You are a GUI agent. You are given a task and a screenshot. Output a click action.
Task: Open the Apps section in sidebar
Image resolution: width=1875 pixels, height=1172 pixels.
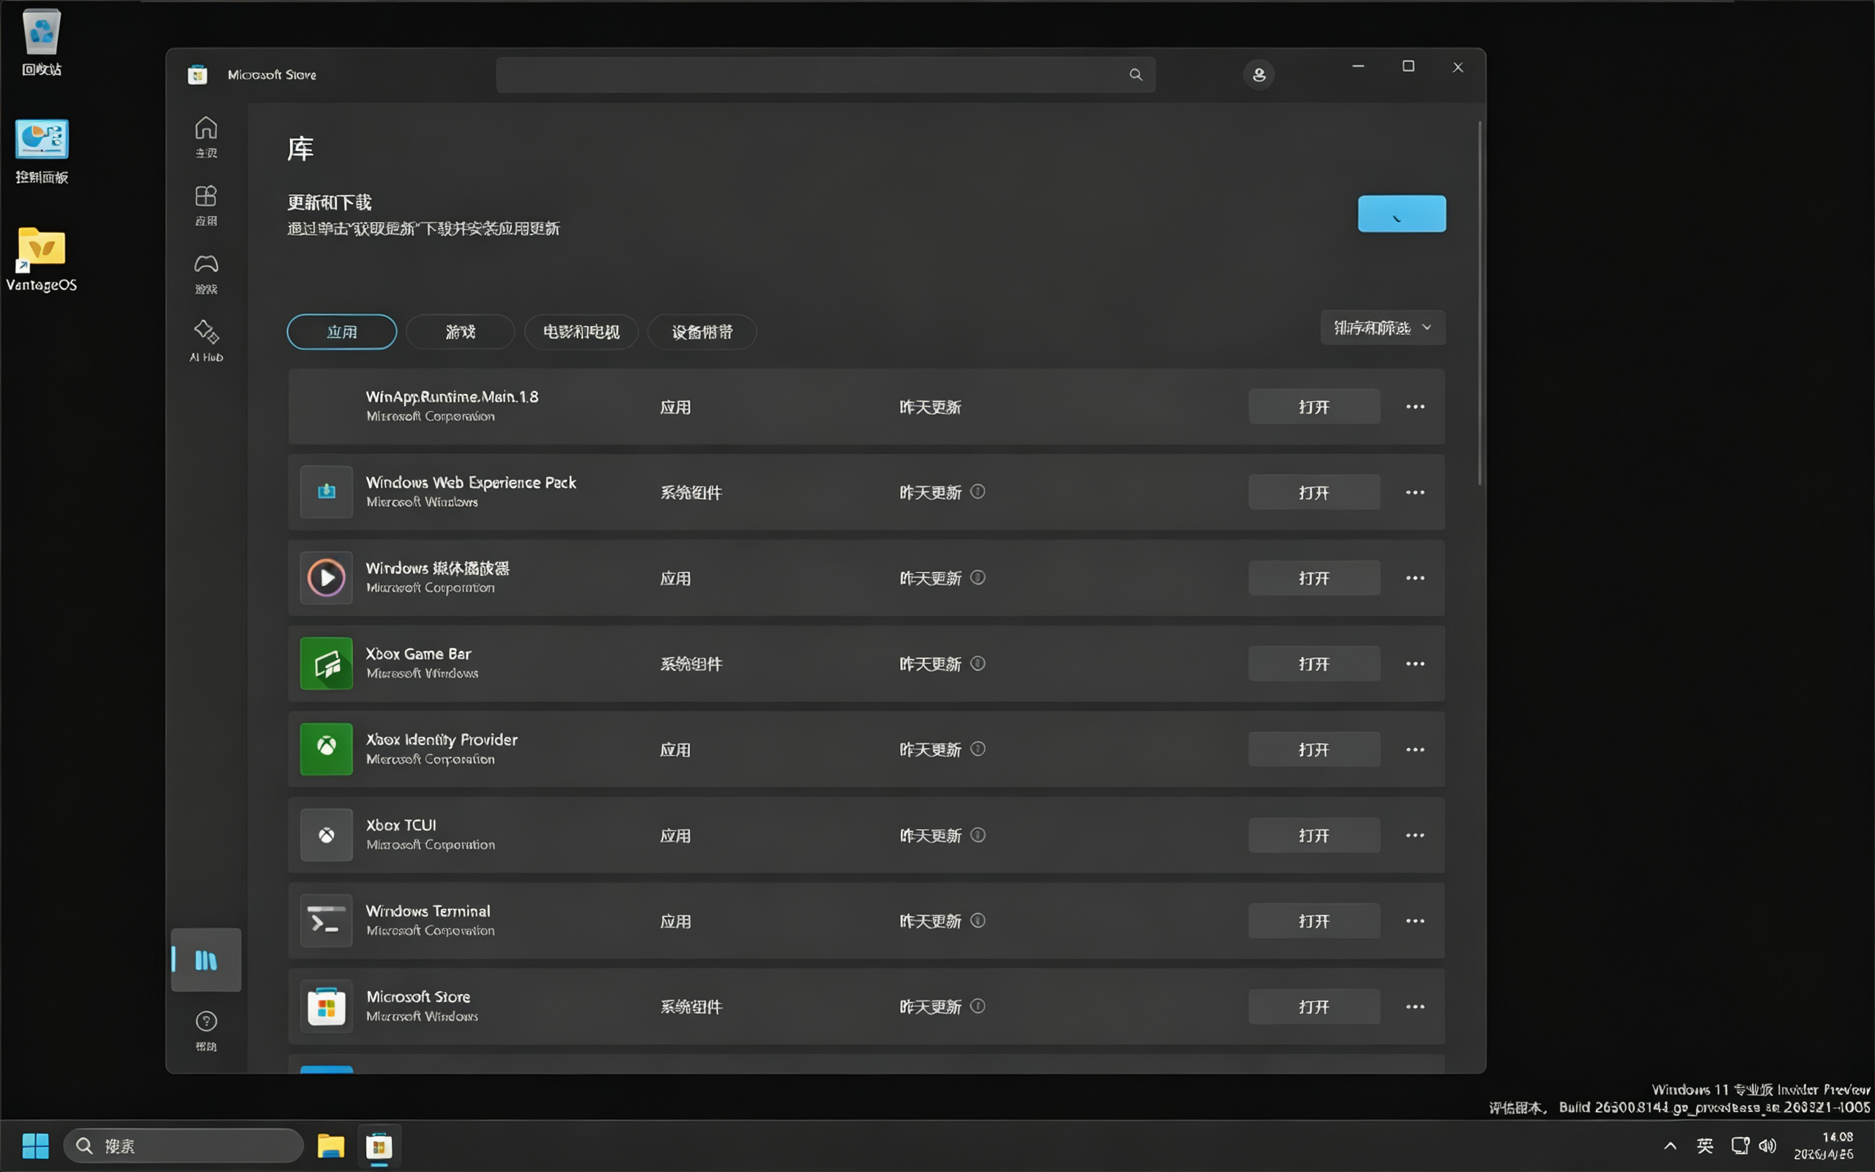[x=206, y=205]
